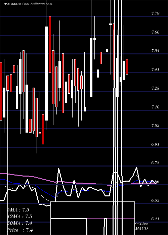This screenshot has width=168, height=235.
Task: Click the 7.16 price axis label
Action: point(155,107)
